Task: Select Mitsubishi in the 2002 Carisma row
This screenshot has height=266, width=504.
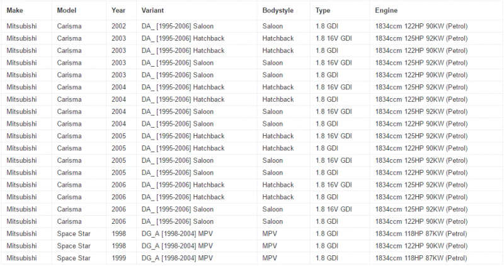Action: [21, 26]
